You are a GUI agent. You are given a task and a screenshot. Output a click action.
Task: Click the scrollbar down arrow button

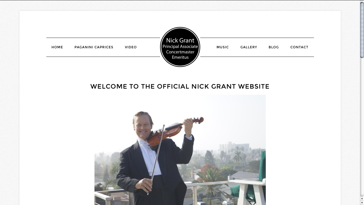tap(362, 203)
